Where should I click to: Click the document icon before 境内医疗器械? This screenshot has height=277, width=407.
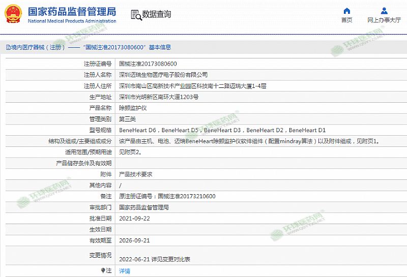pyautogui.click(x=8, y=47)
